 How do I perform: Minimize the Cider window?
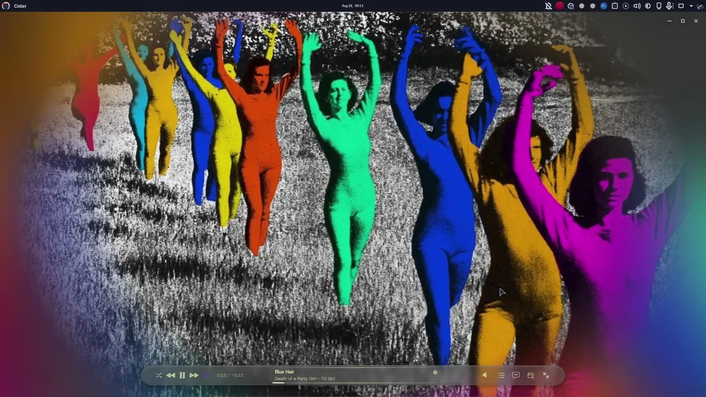tap(670, 21)
